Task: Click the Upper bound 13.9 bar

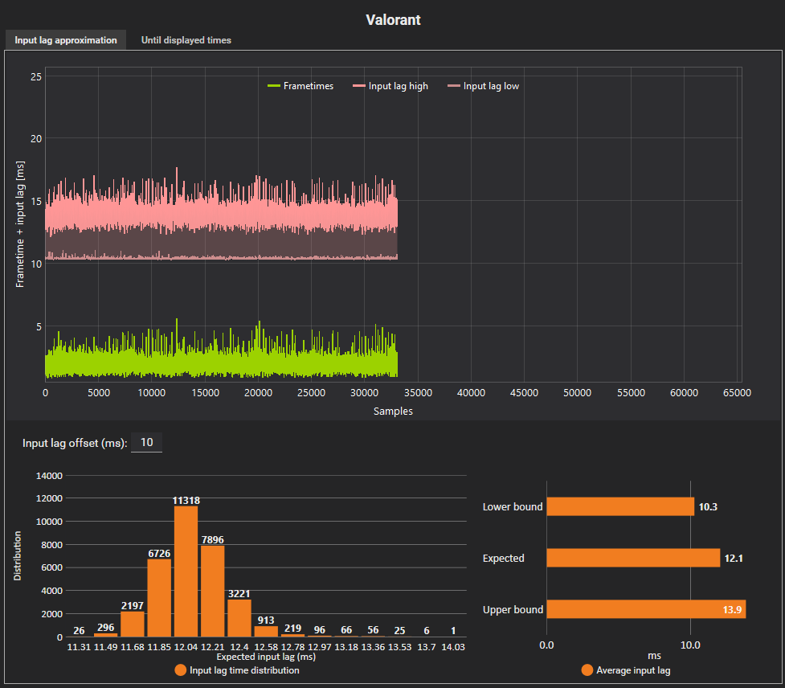Action: tap(645, 609)
